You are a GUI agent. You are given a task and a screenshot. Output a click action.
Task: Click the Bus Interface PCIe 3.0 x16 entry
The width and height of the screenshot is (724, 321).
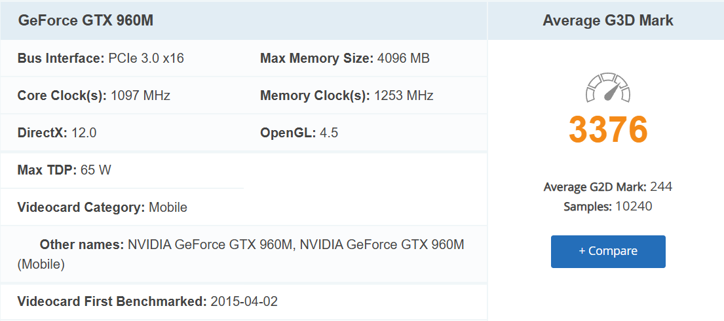point(100,58)
